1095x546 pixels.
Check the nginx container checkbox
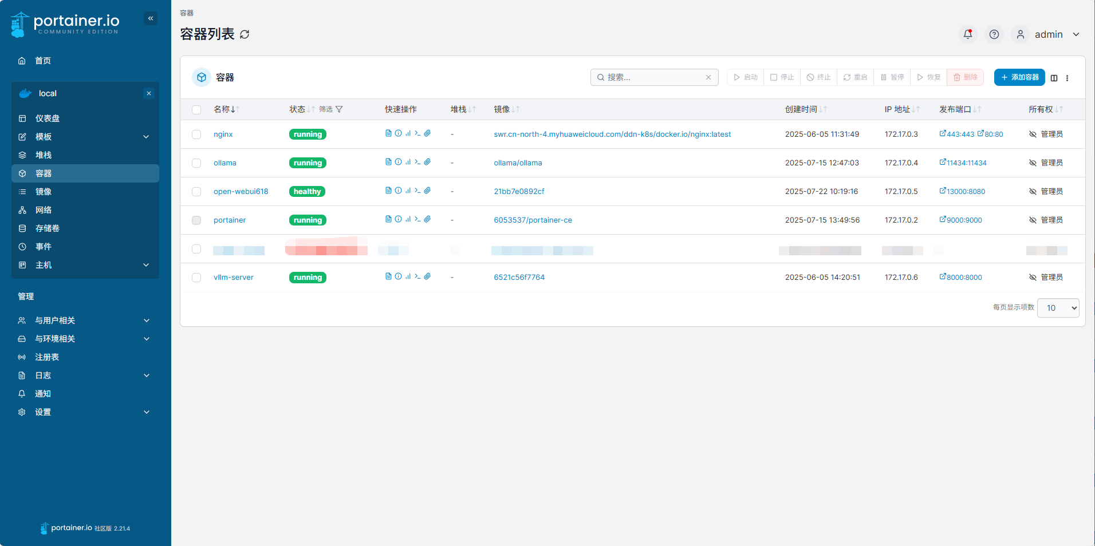coord(196,134)
